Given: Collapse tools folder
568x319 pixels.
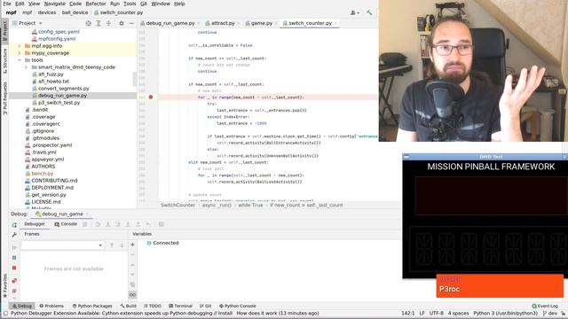Looking at the screenshot, I should 20,60.
